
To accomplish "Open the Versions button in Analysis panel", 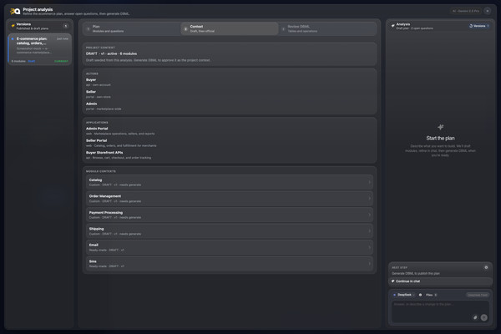I will click(479, 26).
